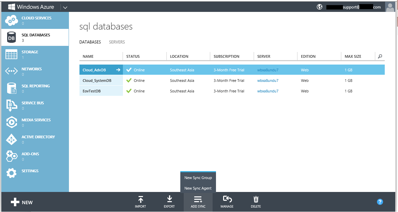
Task: Open the Active Directory section
Action: [x=35, y=139]
